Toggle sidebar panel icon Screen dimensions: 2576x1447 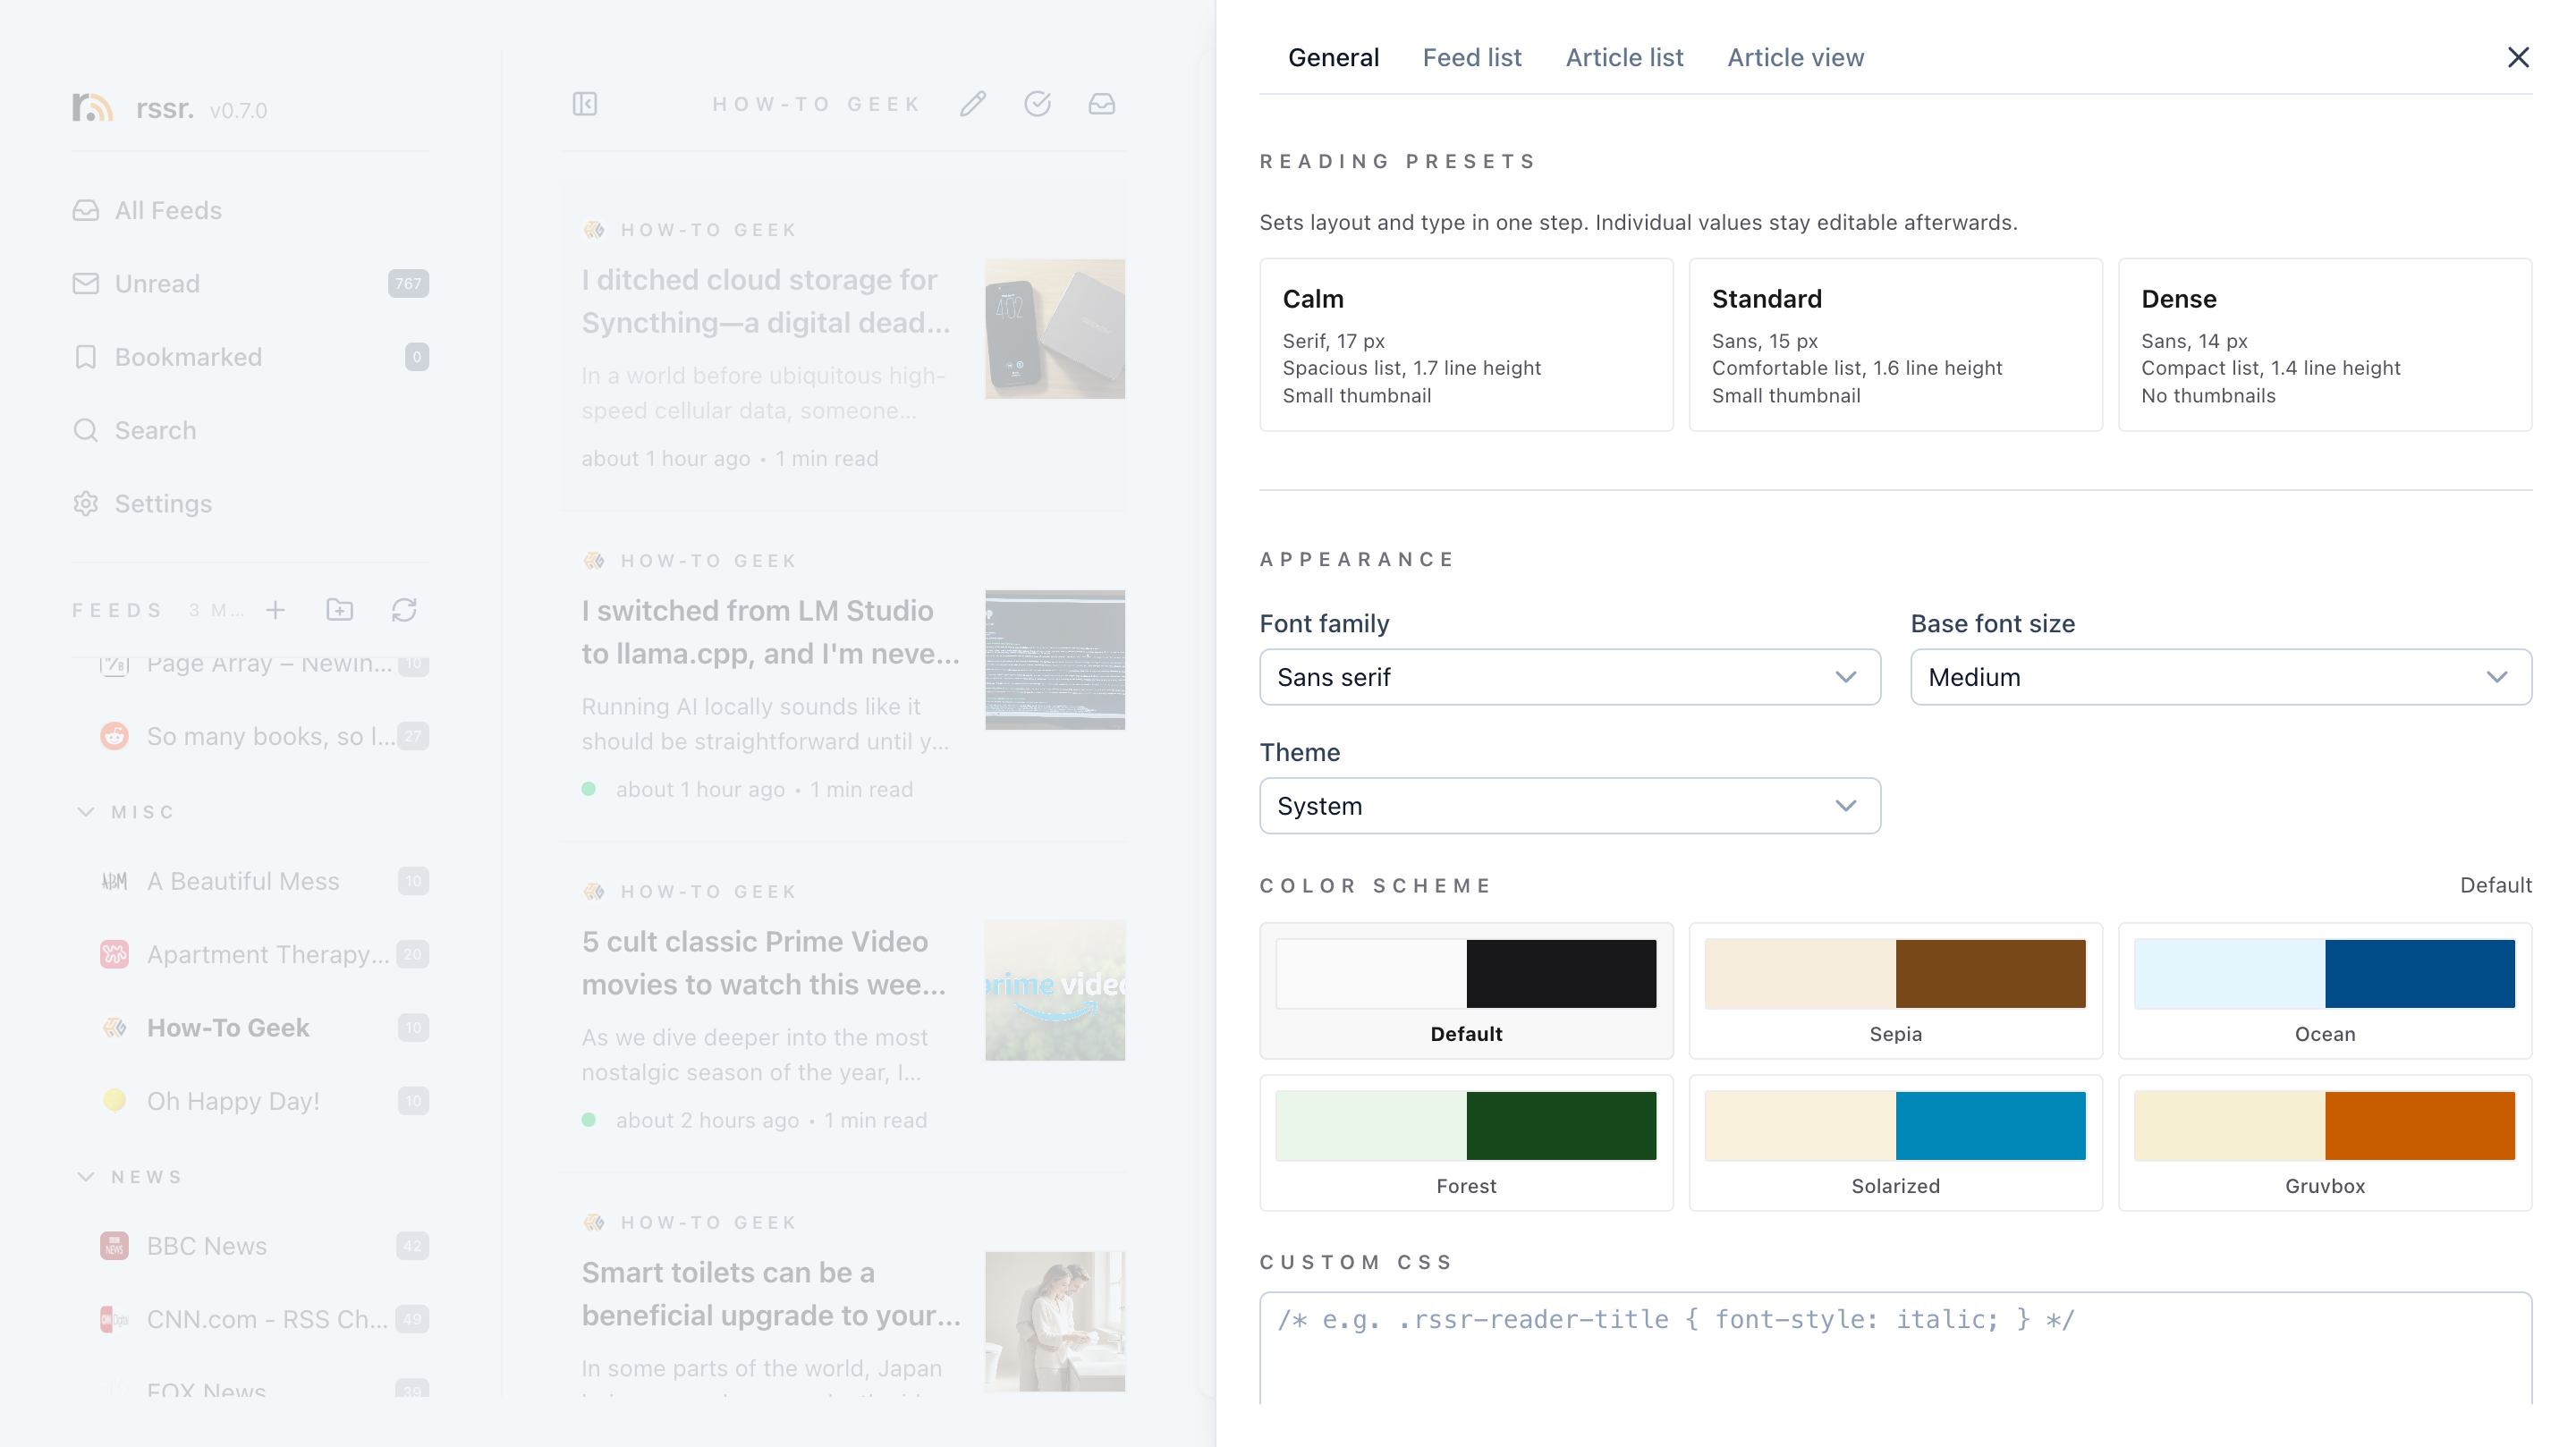point(585,104)
